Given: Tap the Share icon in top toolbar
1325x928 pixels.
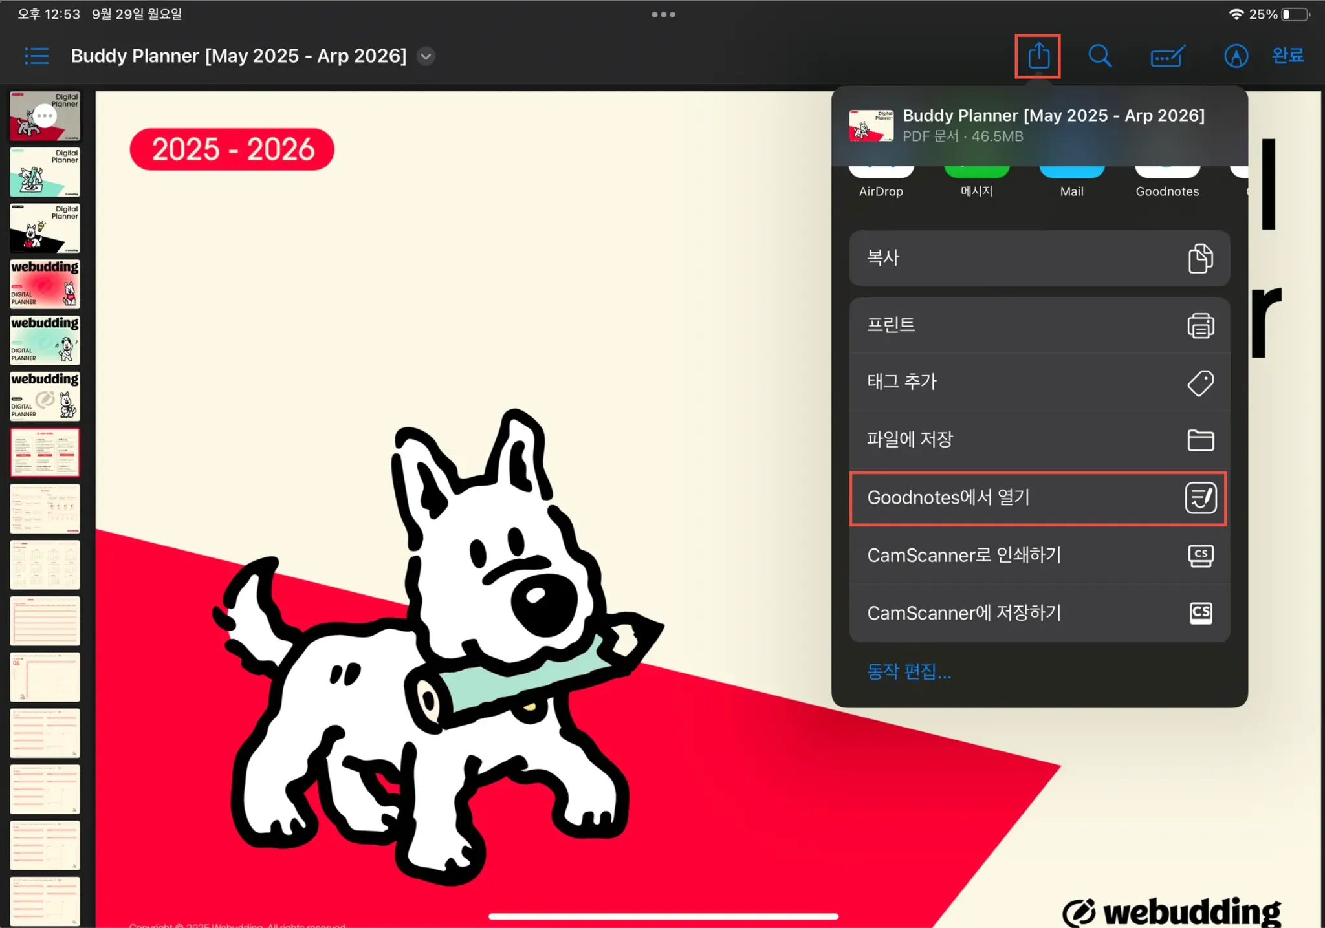Looking at the screenshot, I should [x=1038, y=56].
